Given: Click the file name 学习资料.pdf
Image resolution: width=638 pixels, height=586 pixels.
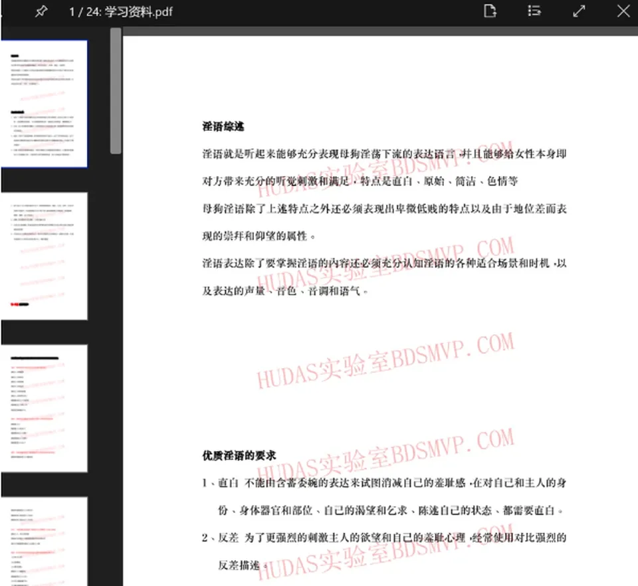Looking at the screenshot, I should tap(139, 12).
